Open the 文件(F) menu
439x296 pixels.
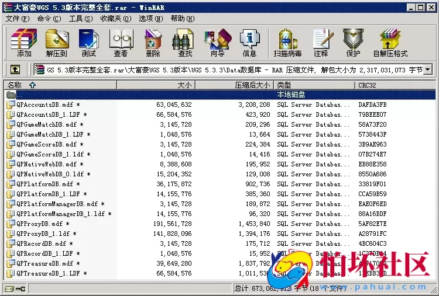click(x=18, y=19)
